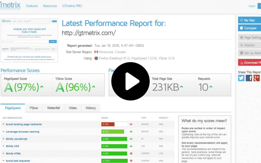
Task: Play the video with the center play button
Action: coord(130,81)
